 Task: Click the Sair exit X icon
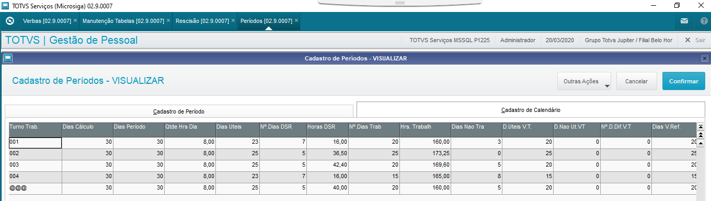pyautogui.click(x=687, y=40)
